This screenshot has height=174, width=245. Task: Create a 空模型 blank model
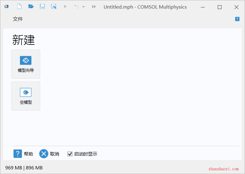26,96
